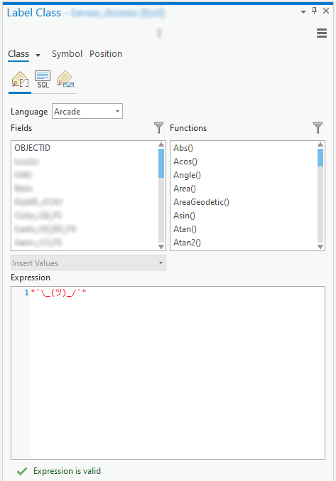
Task: Select the label expression icon tab
Action: [20, 80]
